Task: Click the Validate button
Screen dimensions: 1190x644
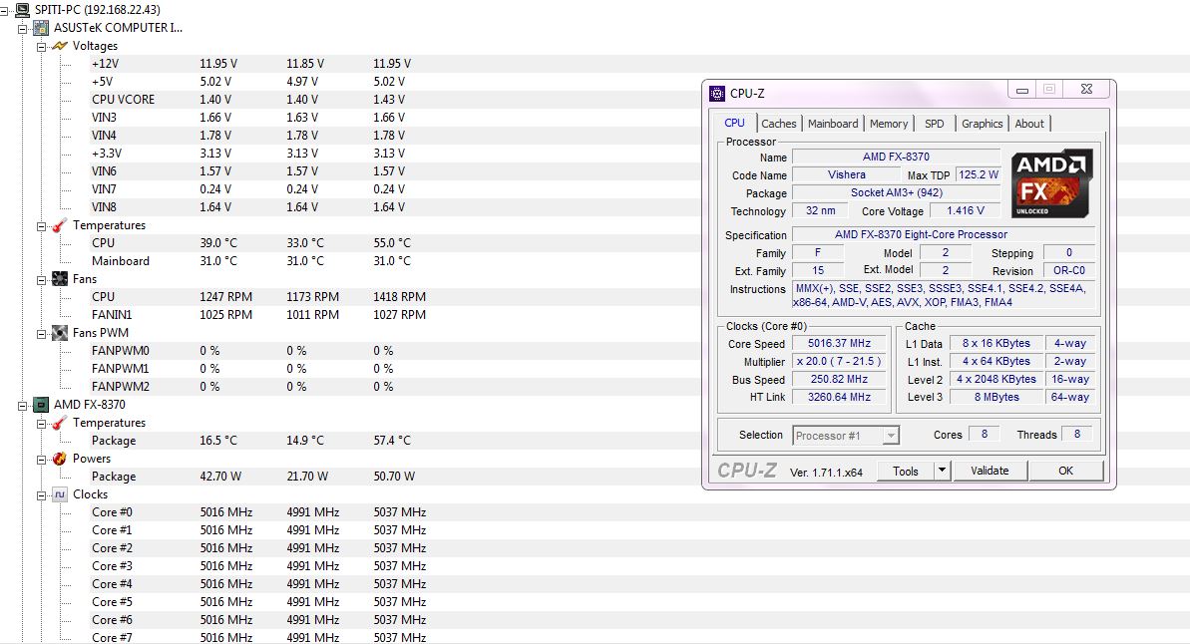Action: (x=990, y=472)
